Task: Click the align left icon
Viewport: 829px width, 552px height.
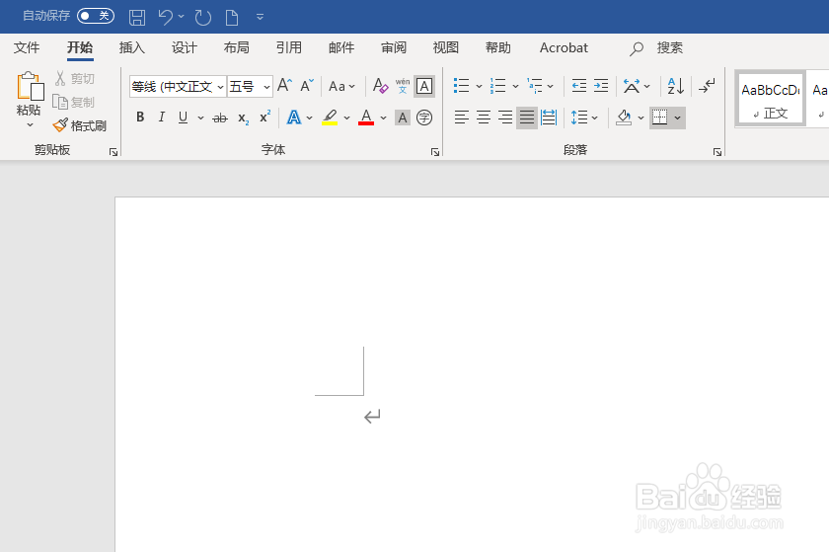Action: coord(462,117)
